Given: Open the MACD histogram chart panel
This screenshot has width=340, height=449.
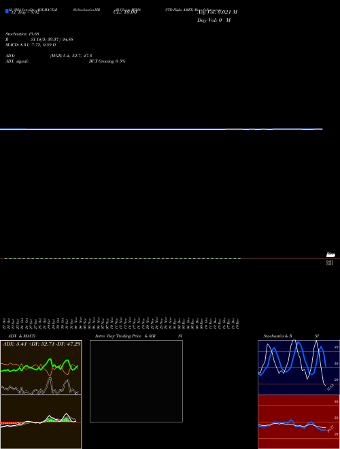Looking at the screenshot, I should (x=41, y=422).
